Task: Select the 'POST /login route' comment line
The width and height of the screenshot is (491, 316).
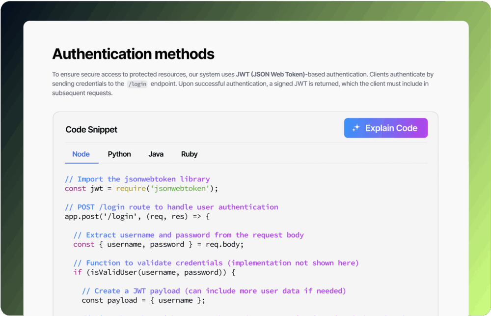Action: [171, 207]
